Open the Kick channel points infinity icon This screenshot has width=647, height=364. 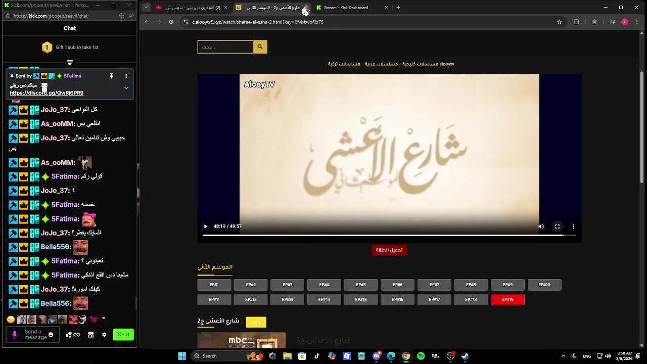pyautogui.click(x=73, y=335)
